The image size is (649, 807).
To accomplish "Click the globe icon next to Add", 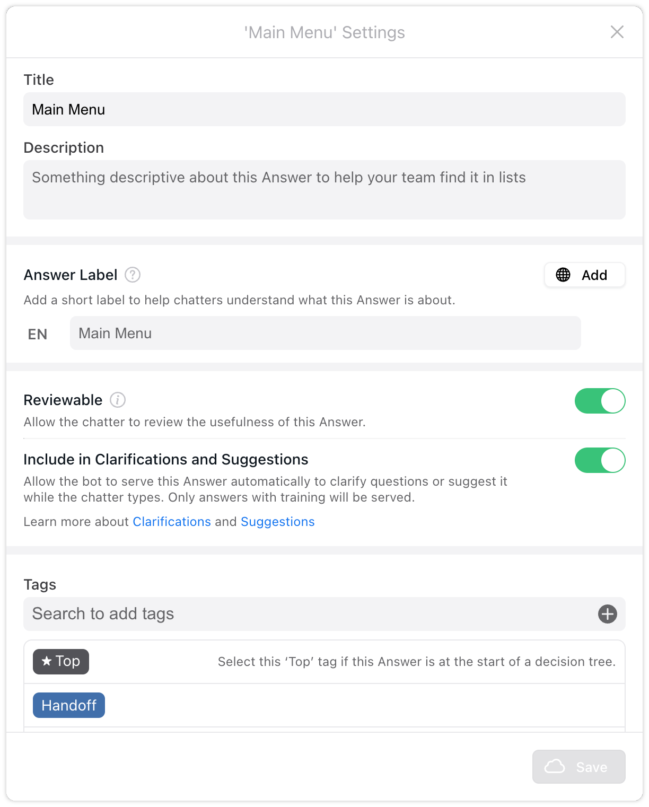I will (x=563, y=275).
